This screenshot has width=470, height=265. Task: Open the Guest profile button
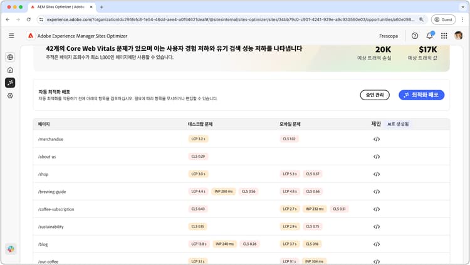[x=443, y=19]
